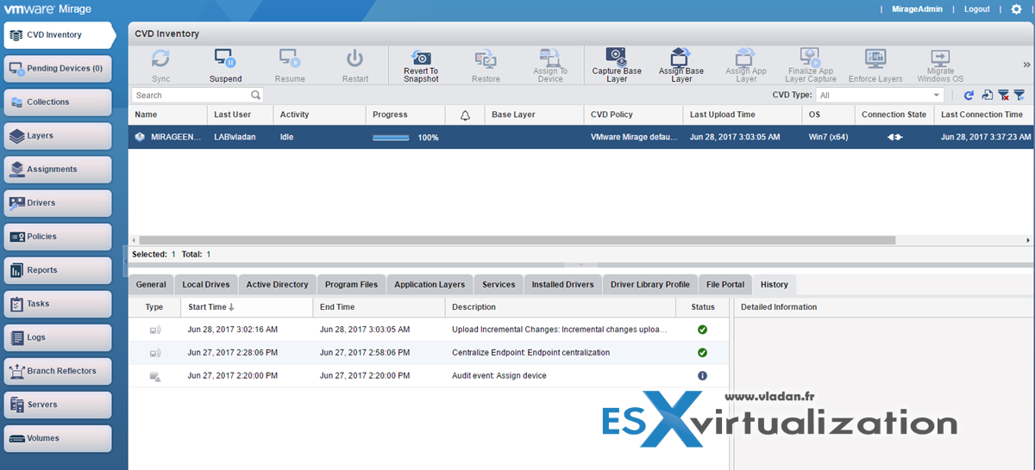Click the refresh list icon
This screenshot has height=470, width=1035.
pyautogui.click(x=969, y=96)
